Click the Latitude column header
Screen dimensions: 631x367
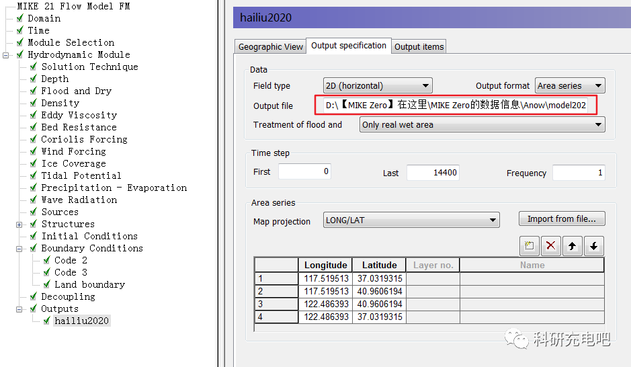tap(379, 266)
